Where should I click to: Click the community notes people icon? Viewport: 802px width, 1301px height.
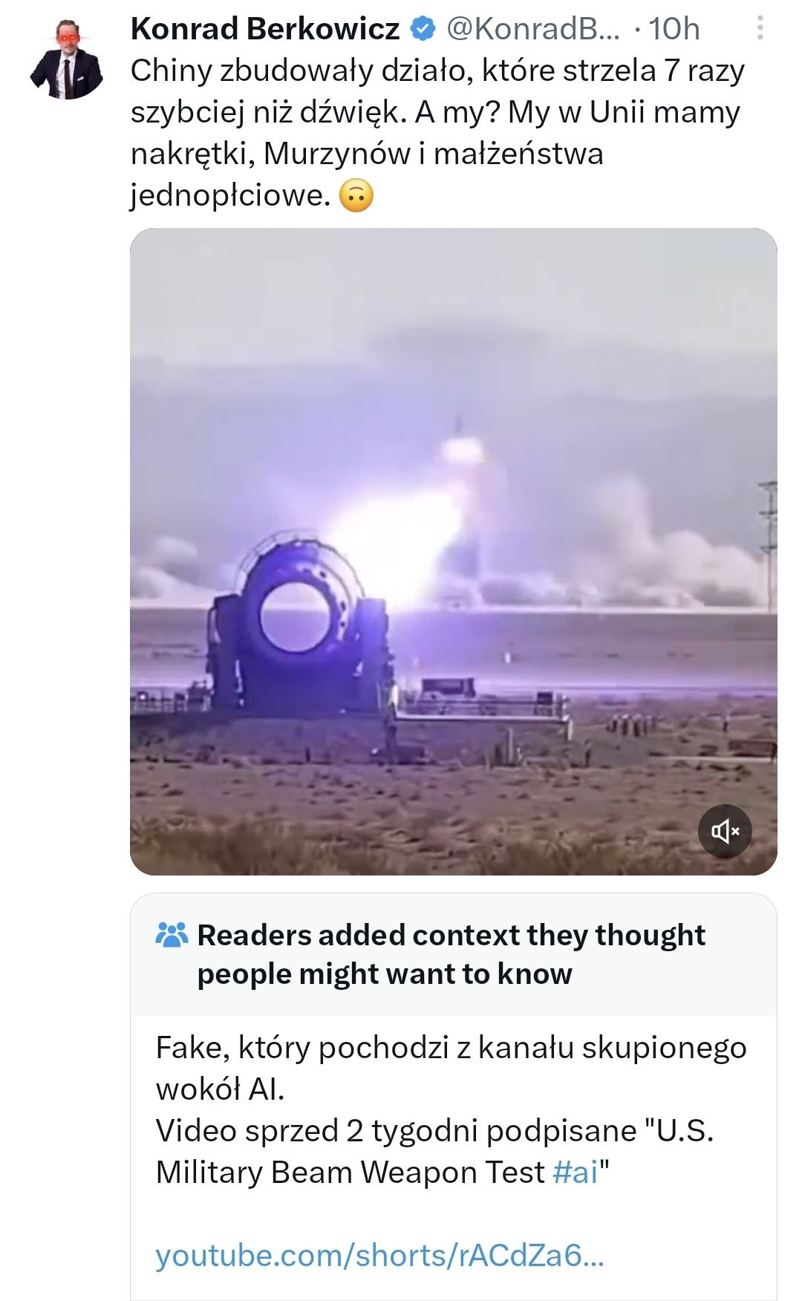click(x=172, y=935)
